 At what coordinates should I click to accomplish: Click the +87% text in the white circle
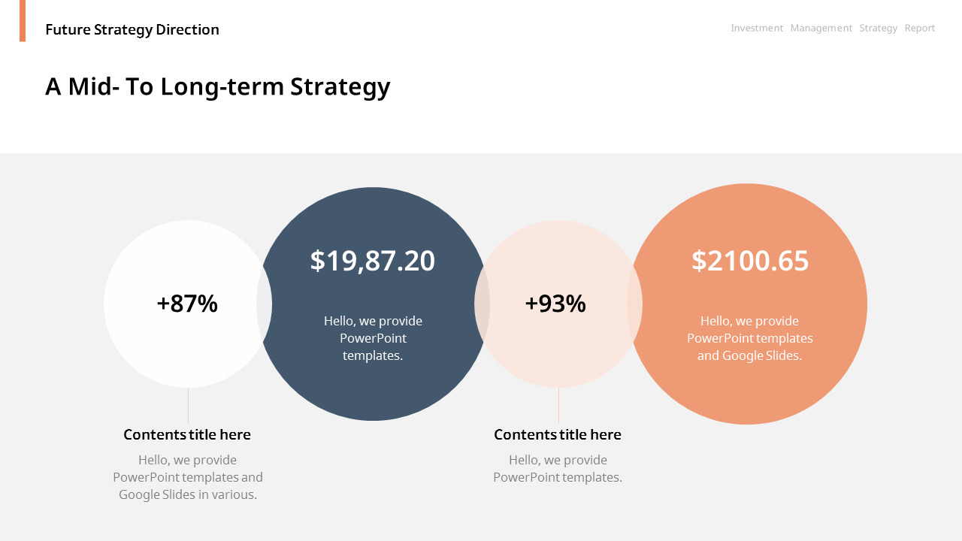tap(187, 304)
